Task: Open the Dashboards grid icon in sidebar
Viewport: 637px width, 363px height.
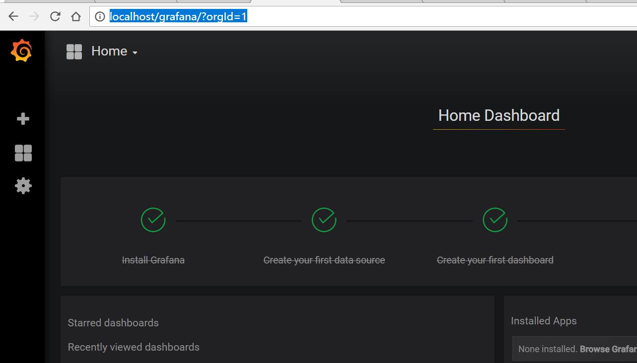Action: click(23, 153)
